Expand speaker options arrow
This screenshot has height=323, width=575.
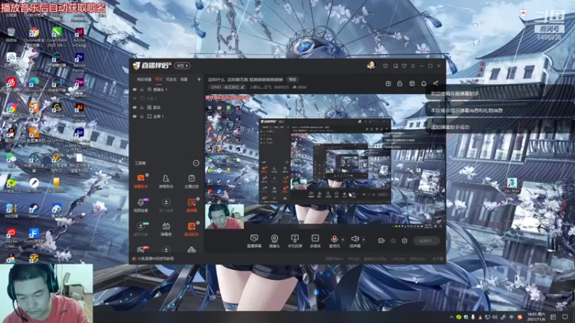click(364, 240)
